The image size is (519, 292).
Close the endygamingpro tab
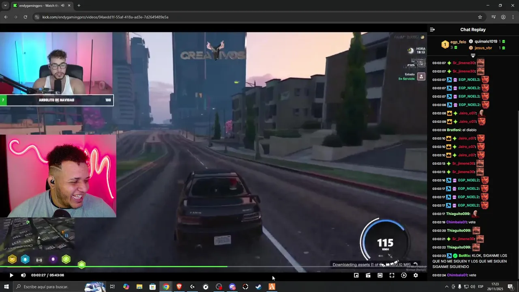[69, 6]
